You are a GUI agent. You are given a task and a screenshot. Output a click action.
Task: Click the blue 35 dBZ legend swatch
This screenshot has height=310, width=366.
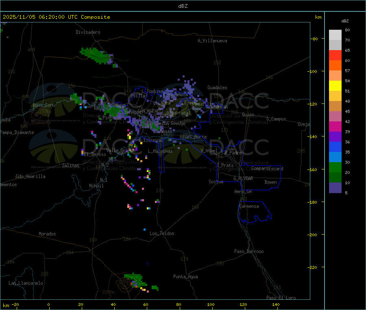click(335, 147)
